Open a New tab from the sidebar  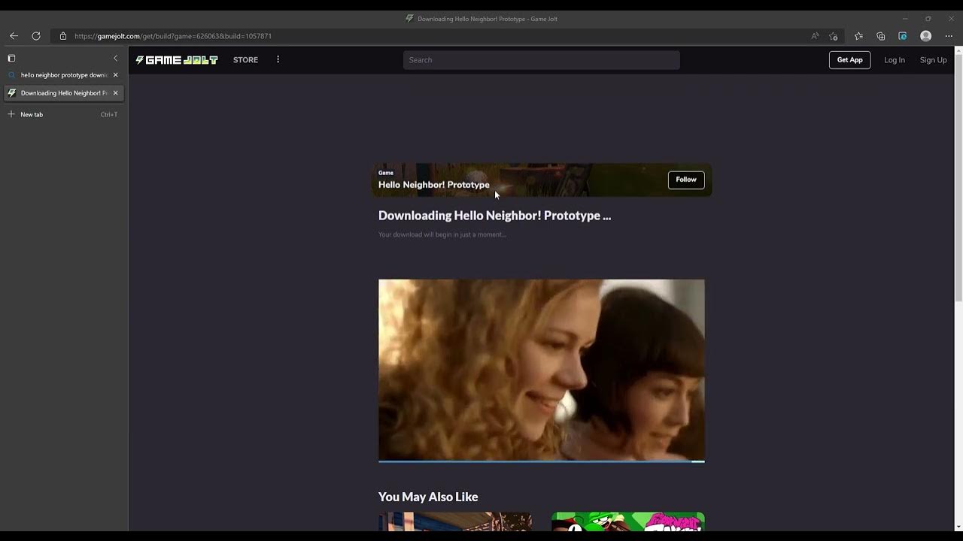point(64,114)
